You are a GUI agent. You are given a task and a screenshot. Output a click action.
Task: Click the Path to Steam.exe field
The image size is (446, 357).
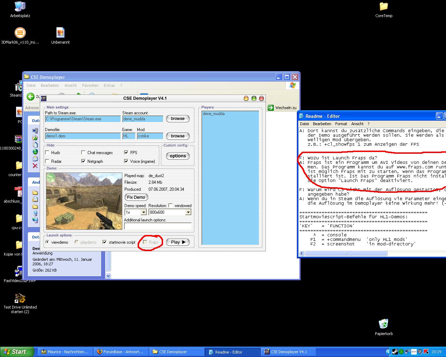[83, 119]
